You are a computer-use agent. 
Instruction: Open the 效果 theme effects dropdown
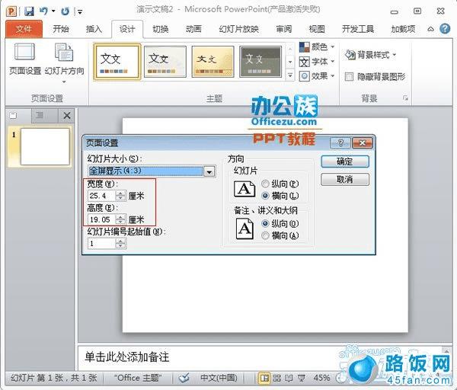[x=317, y=76]
